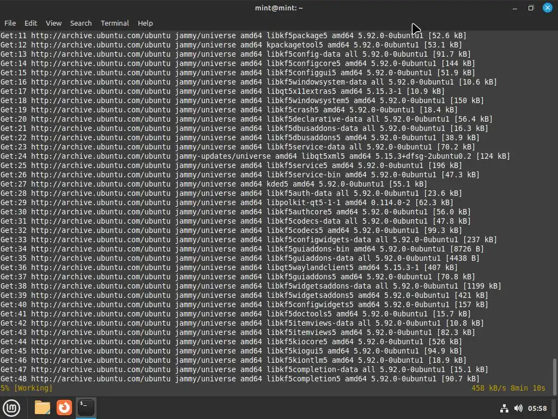Close the mint@mint terminal window
The image size is (558, 419).
547,8
